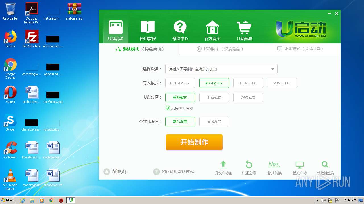Show hidden system tray icons
The image size is (364, 204).
point(317,200)
